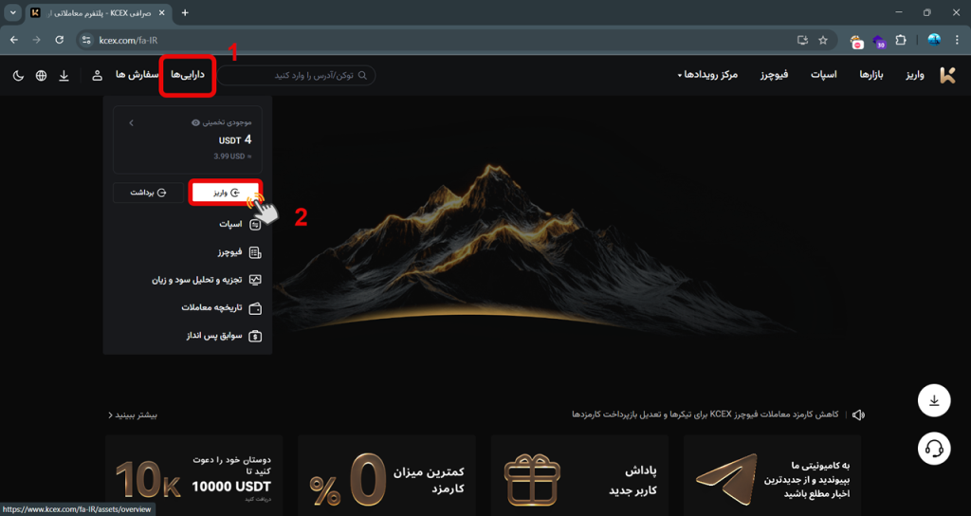Screen dimensions: 971x516
Task: Open the اسپات page from the top navigation
Action: tap(824, 75)
